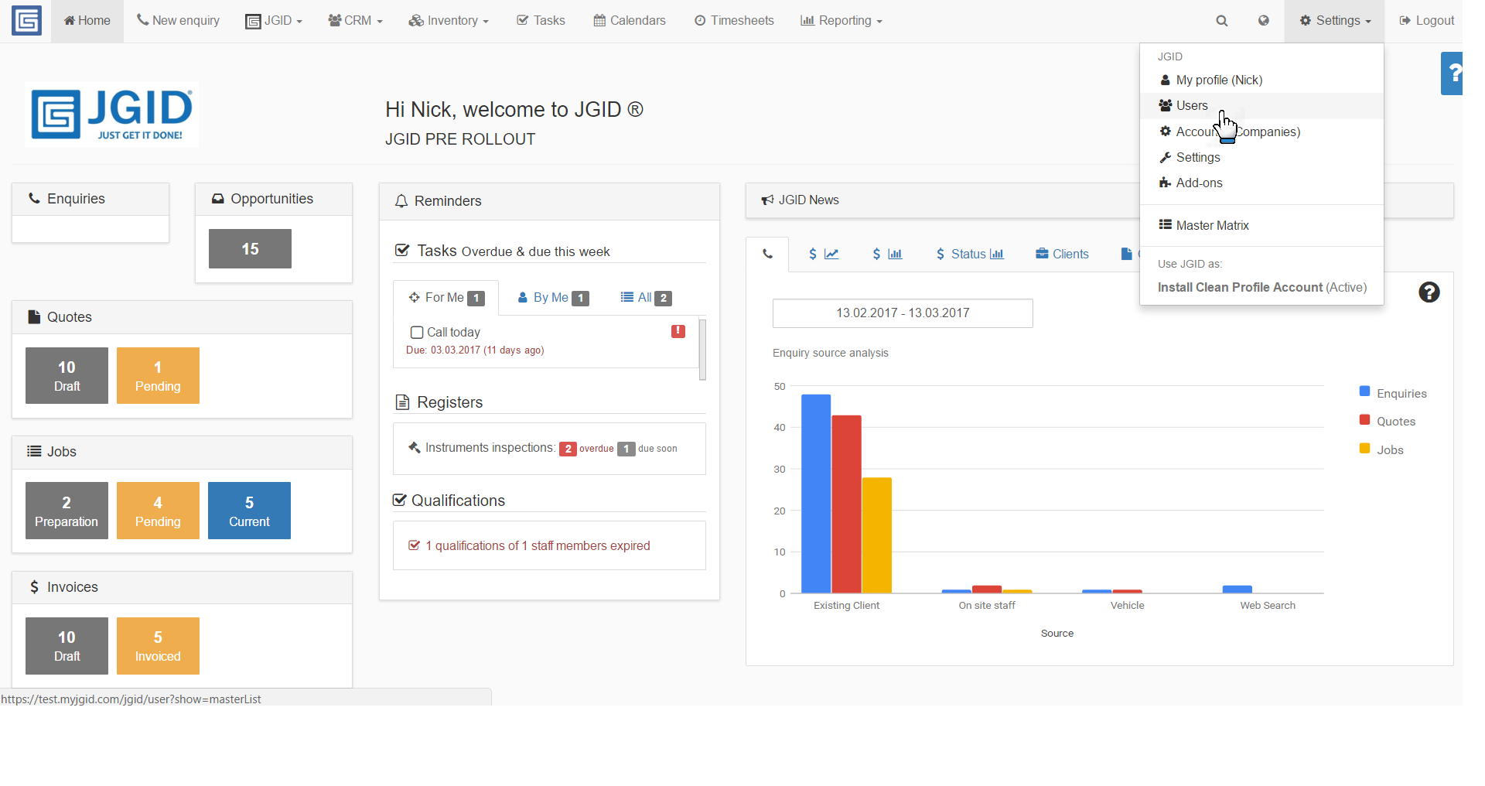1485x786 pixels.
Task: Click the Tasks heading check icon
Action: click(x=402, y=250)
